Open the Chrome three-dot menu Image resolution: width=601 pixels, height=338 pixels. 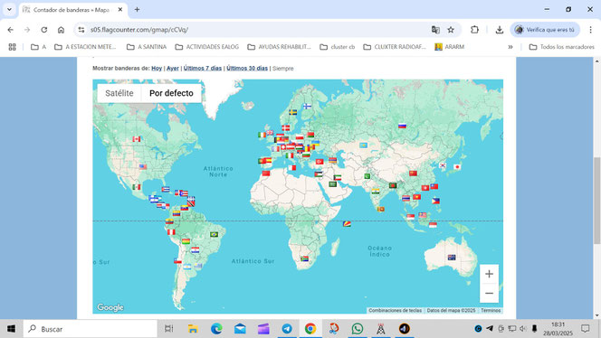[591, 30]
